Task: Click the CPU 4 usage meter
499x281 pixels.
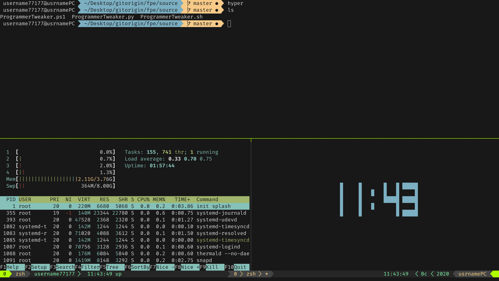Action: 61,173
